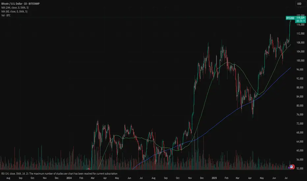Click the 84,000 price axis label
The image size is (307, 181).
tap(300, 97)
